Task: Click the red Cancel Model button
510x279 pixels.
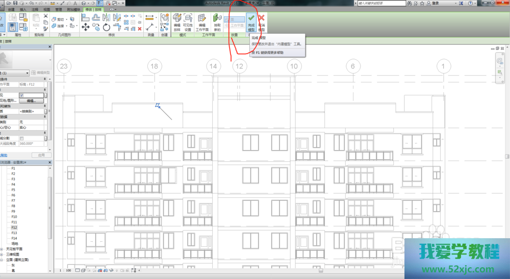Action: [x=262, y=23]
